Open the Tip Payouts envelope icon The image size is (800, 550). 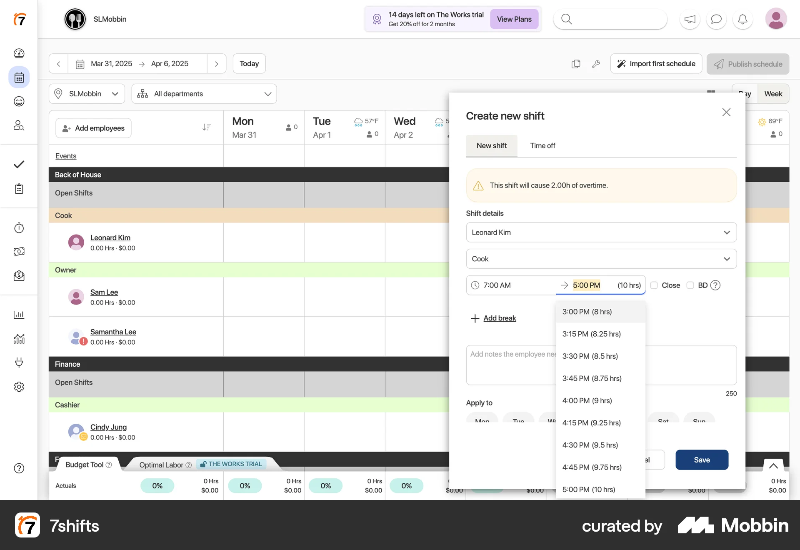tap(19, 276)
